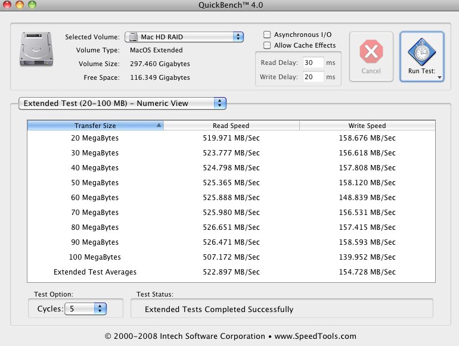Click into the Read Delay field
Image resolution: width=459 pixels, height=346 pixels.
(313, 63)
